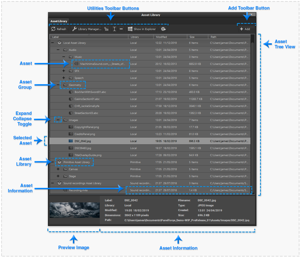
Task: Open the Library Manager wrench button
Action: [x=87, y=29]
